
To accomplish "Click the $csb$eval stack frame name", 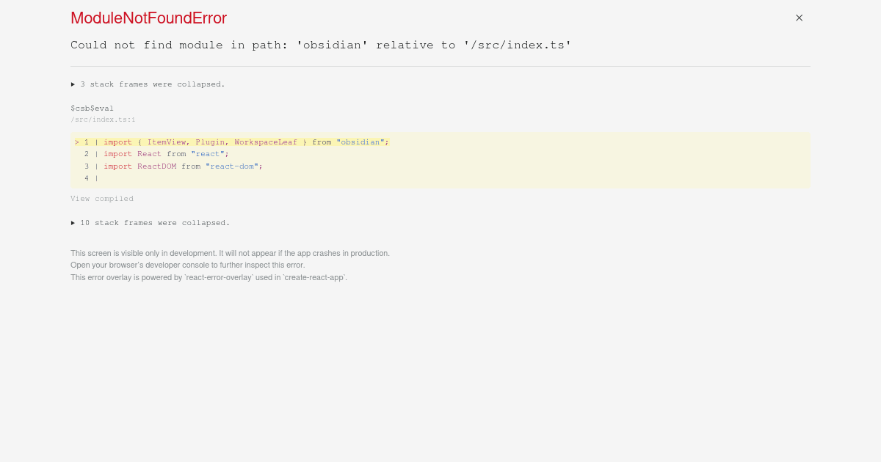I will 92,108.
